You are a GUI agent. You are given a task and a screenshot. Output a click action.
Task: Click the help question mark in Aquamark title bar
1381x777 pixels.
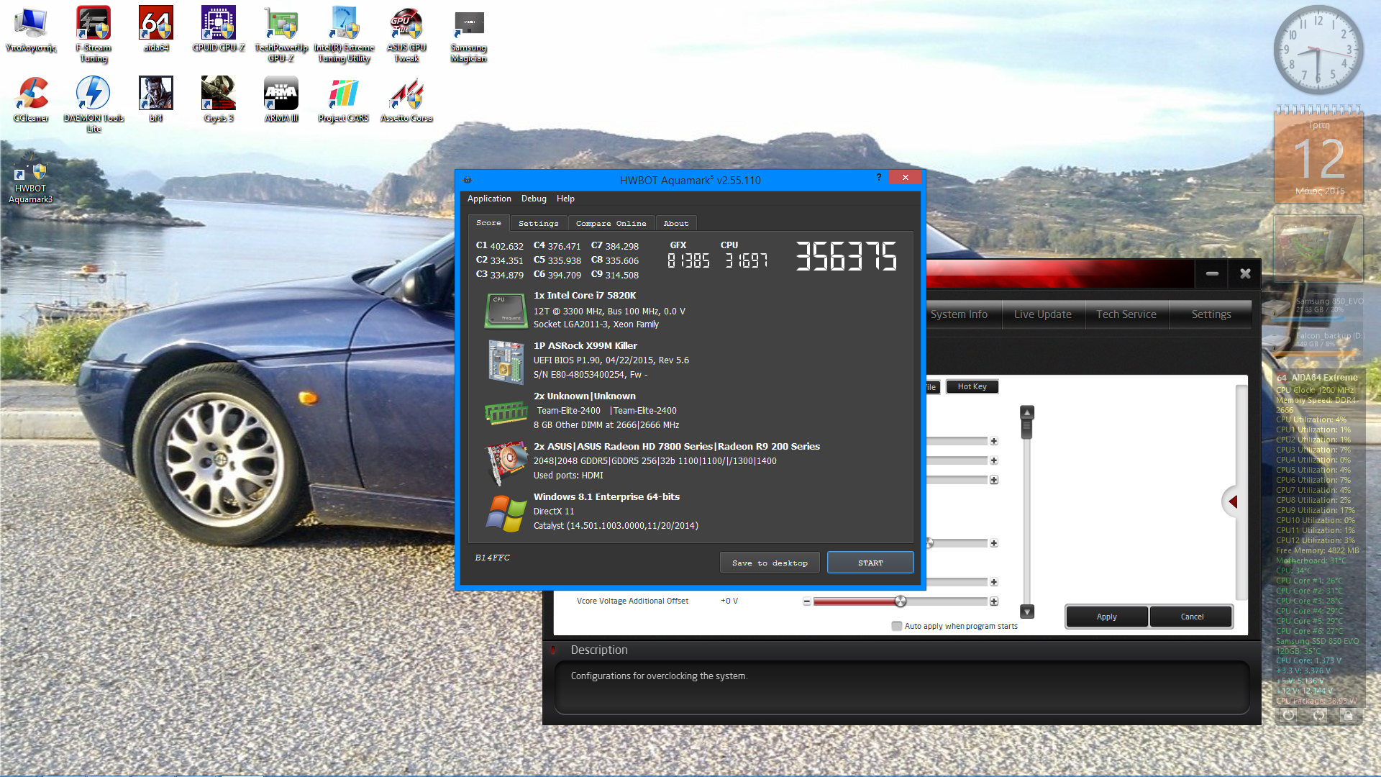[879, 178]
